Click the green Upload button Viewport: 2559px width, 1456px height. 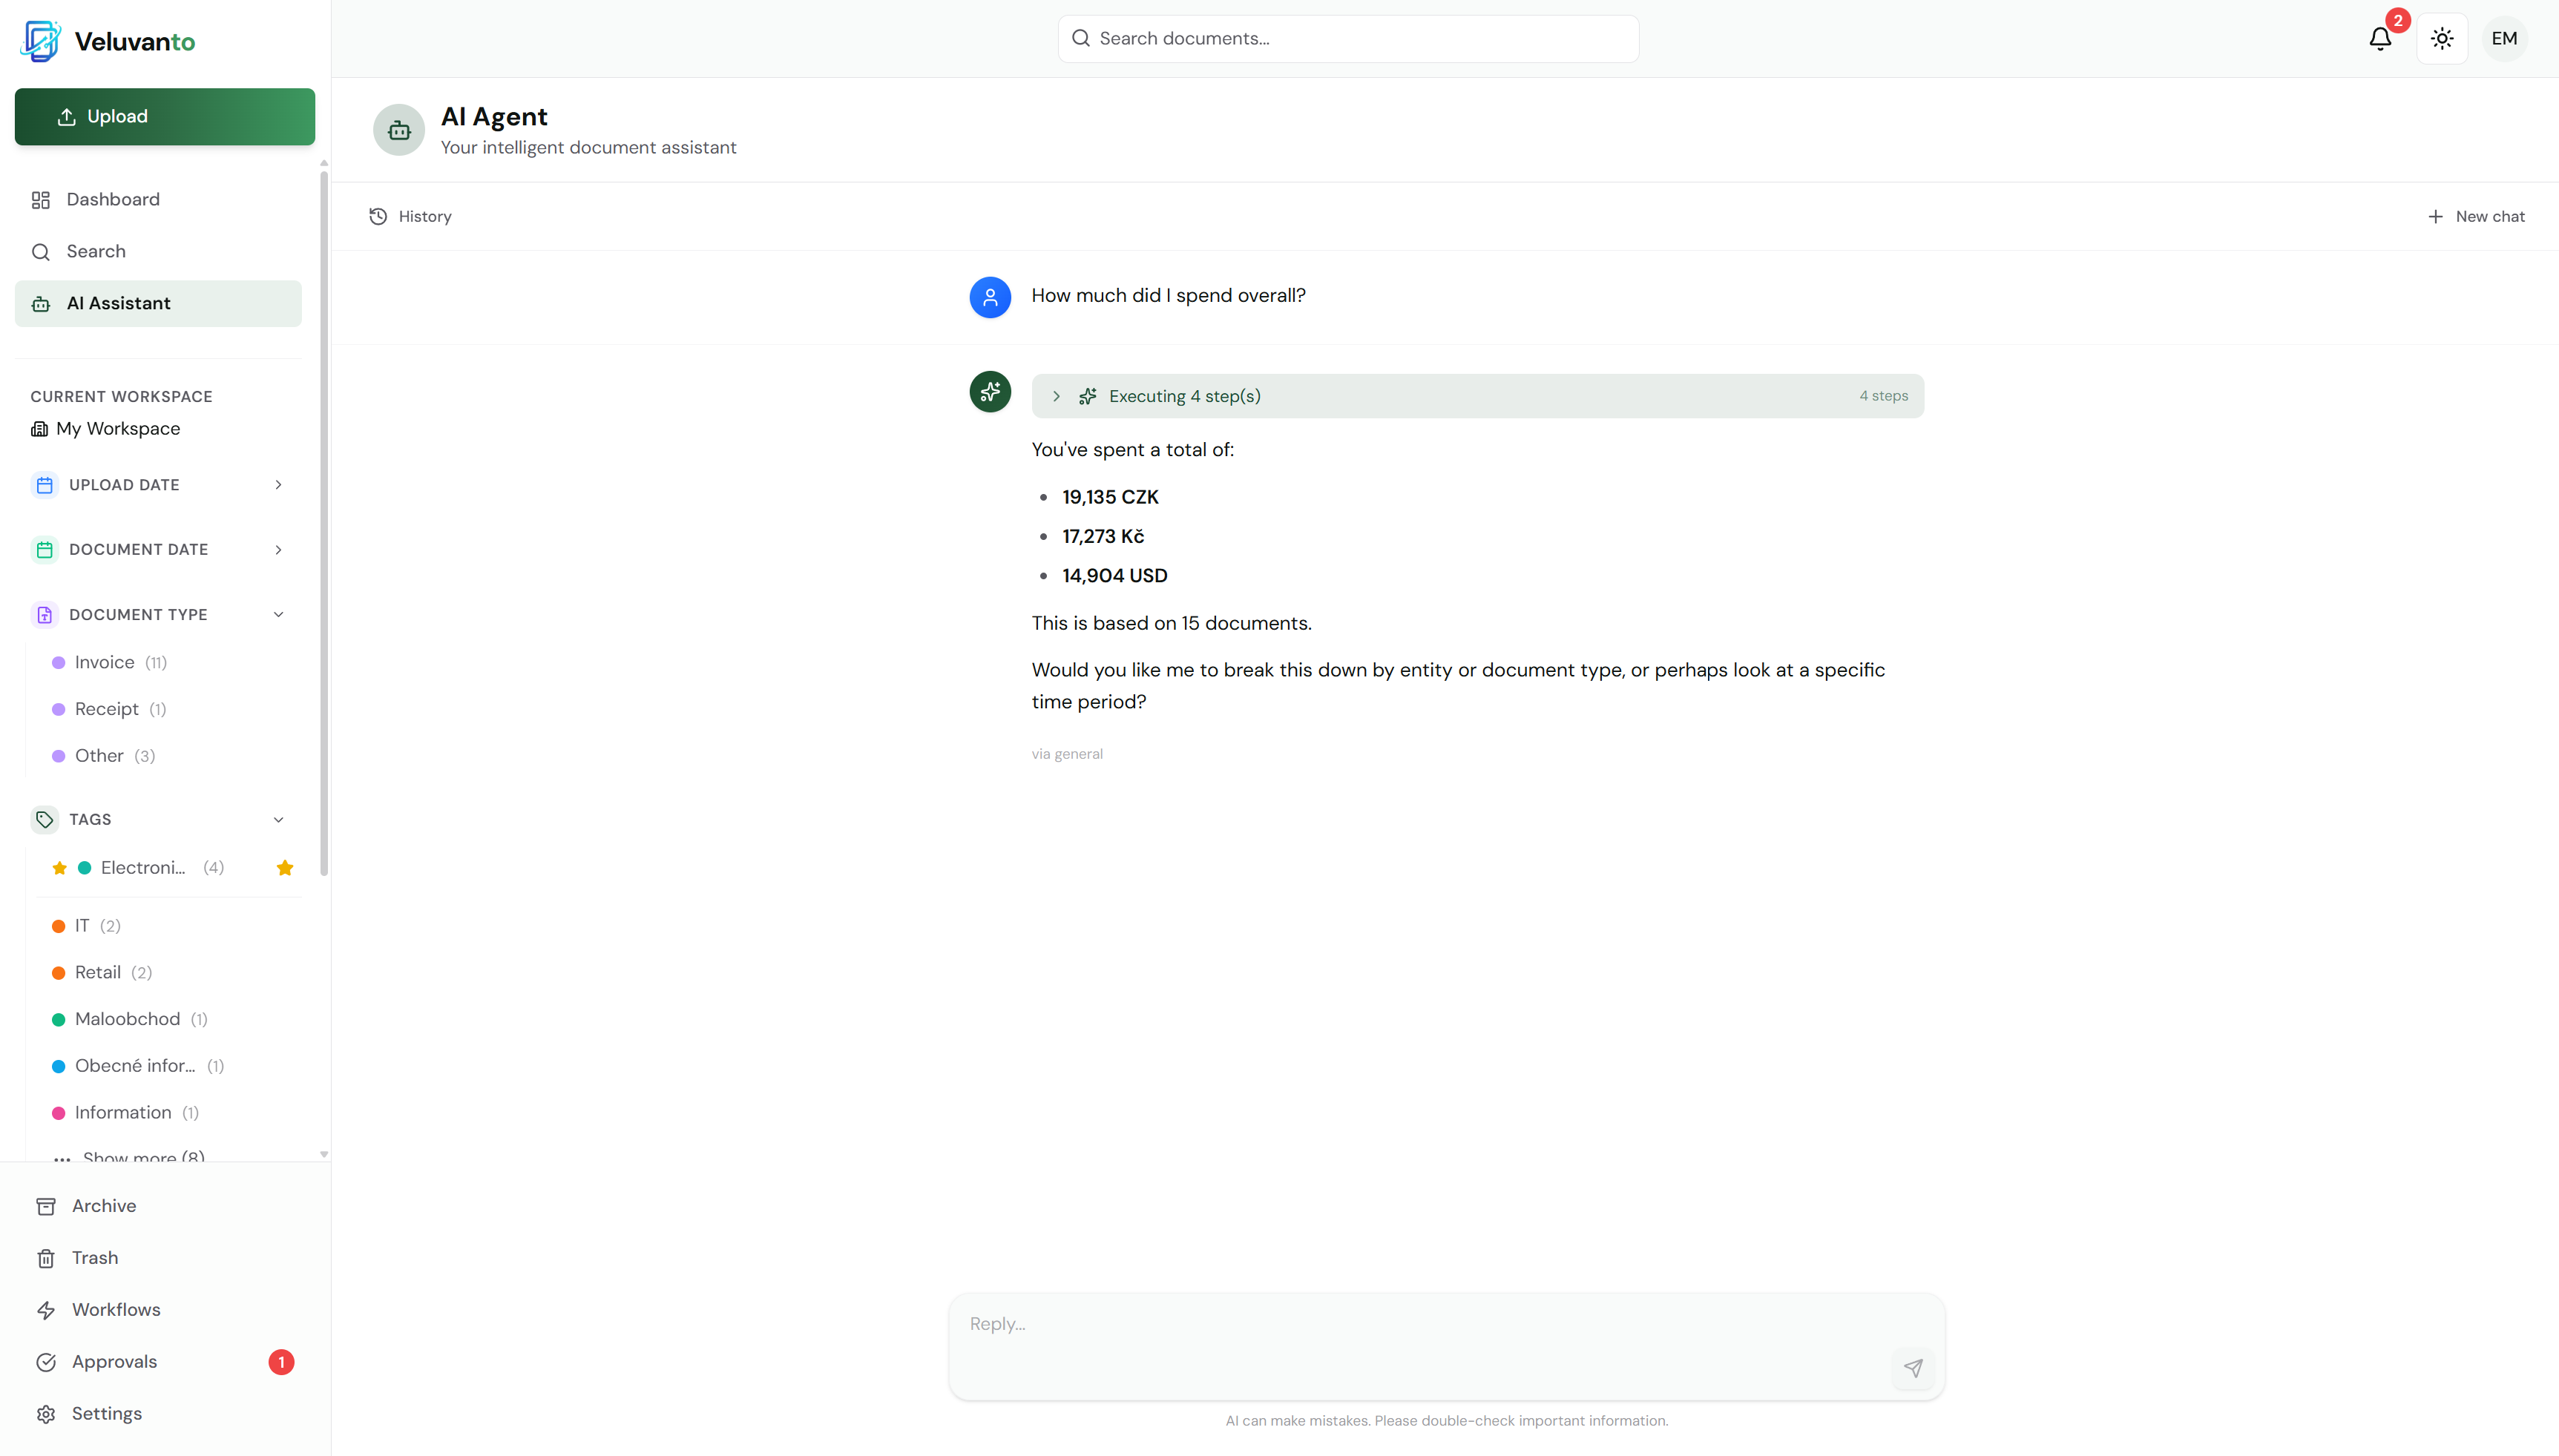(165, 117)
